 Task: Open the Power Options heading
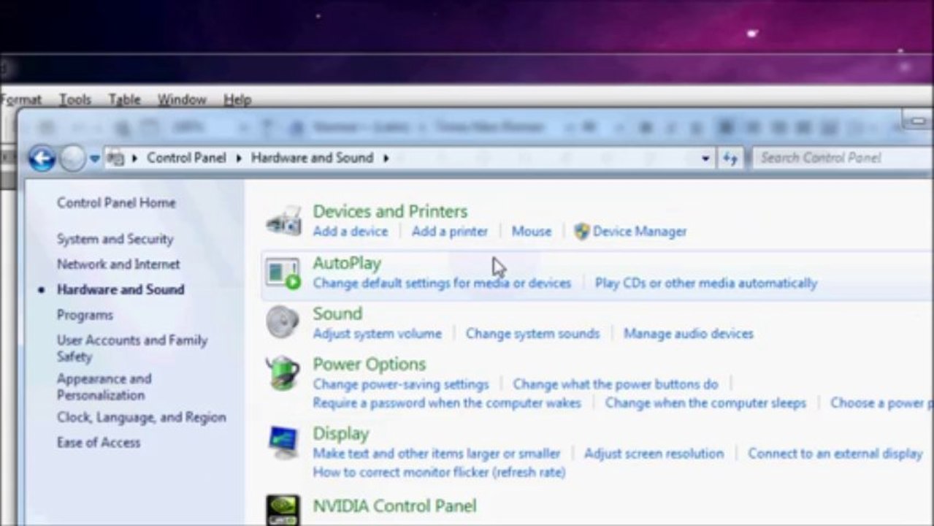pos(369,364)
